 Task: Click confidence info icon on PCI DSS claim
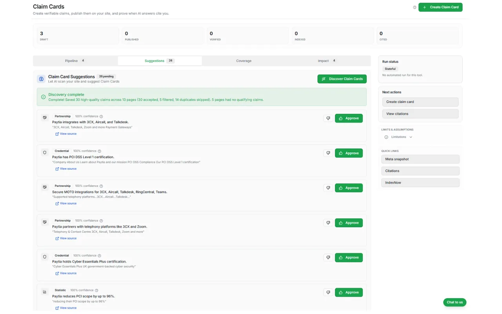coord(99,151)
